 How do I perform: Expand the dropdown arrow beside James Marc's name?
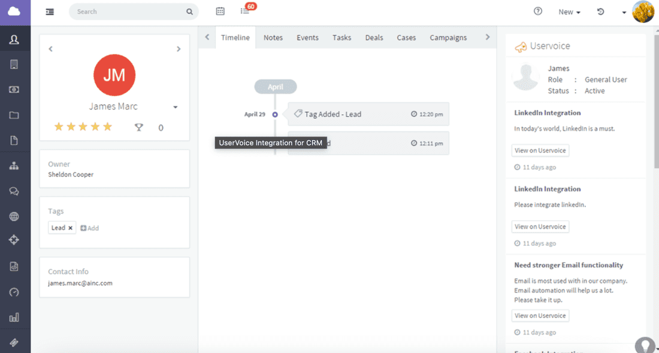tap(175, 106)
